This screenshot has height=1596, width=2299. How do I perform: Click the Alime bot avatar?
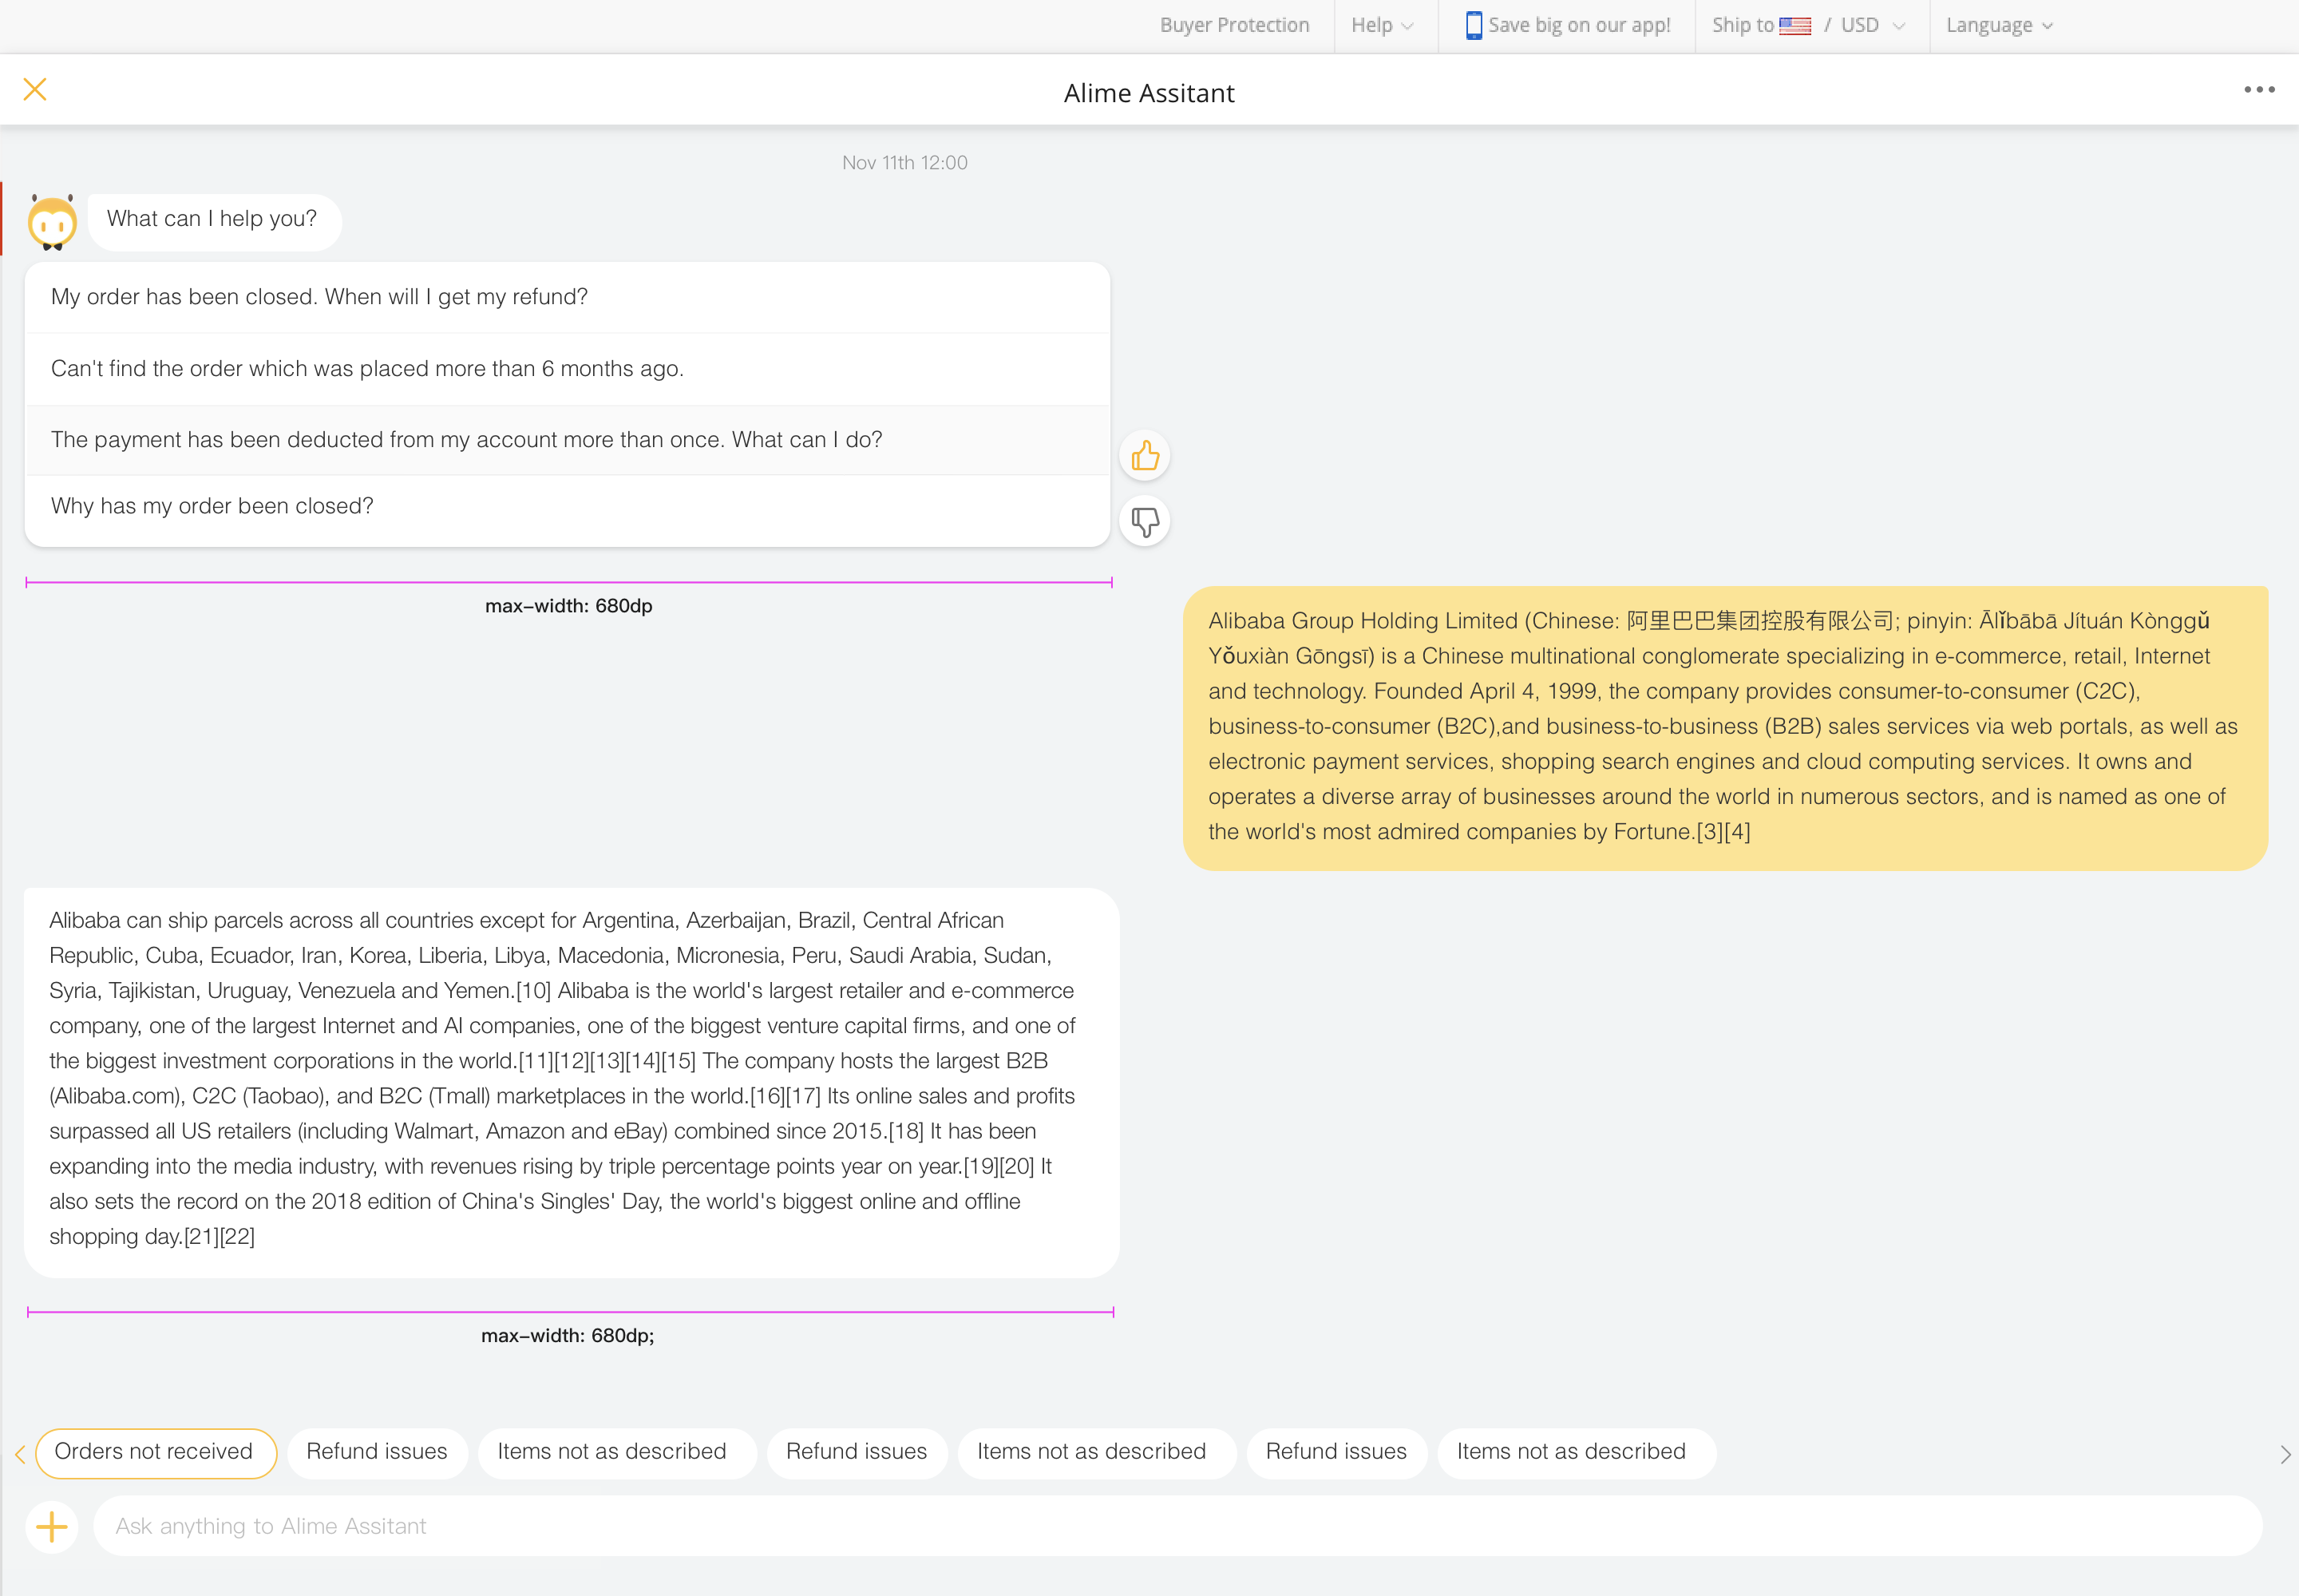pyautogui.click(x=52, y=222)
